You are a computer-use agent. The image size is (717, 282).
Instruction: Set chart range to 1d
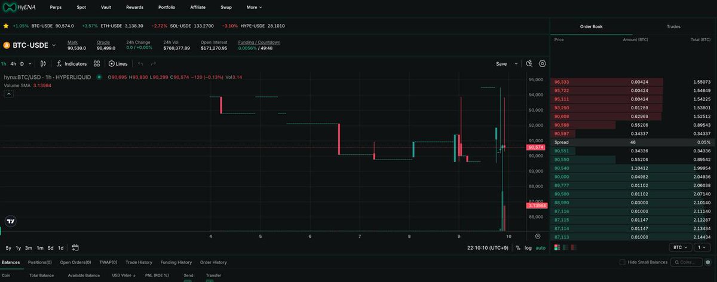point(61,248)
